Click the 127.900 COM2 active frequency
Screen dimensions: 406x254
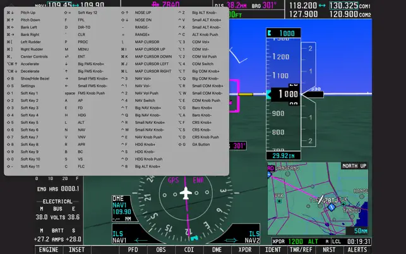[303, 14]
